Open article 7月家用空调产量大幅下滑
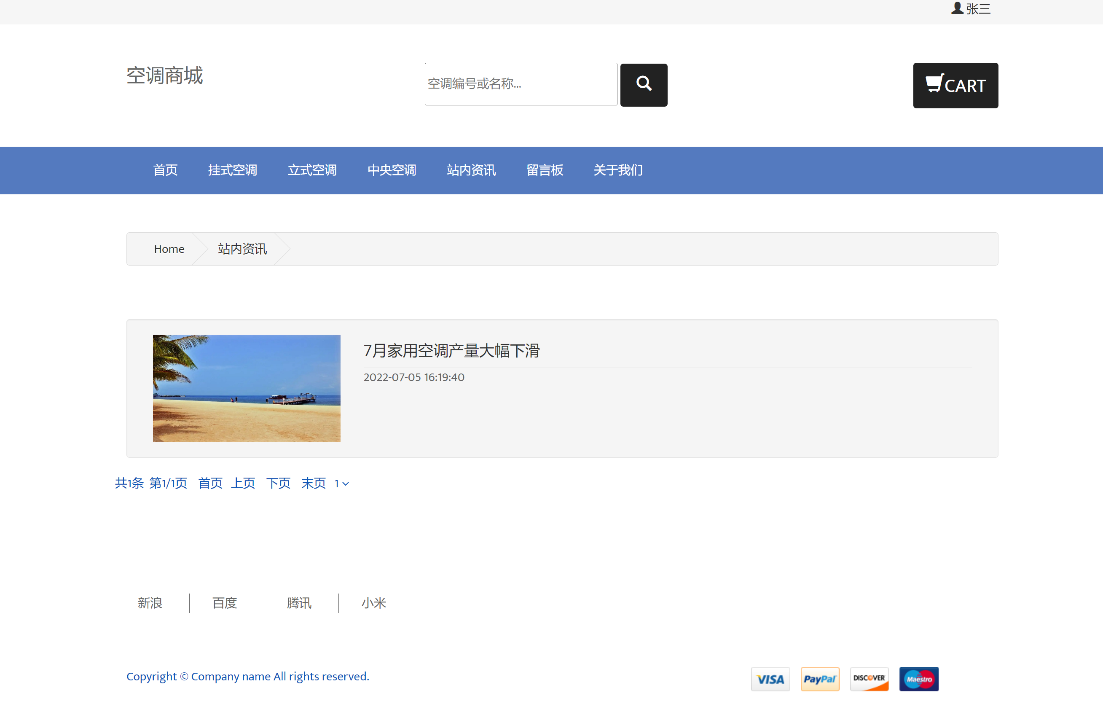This screenshot has width=1103, height=720. 451,351
